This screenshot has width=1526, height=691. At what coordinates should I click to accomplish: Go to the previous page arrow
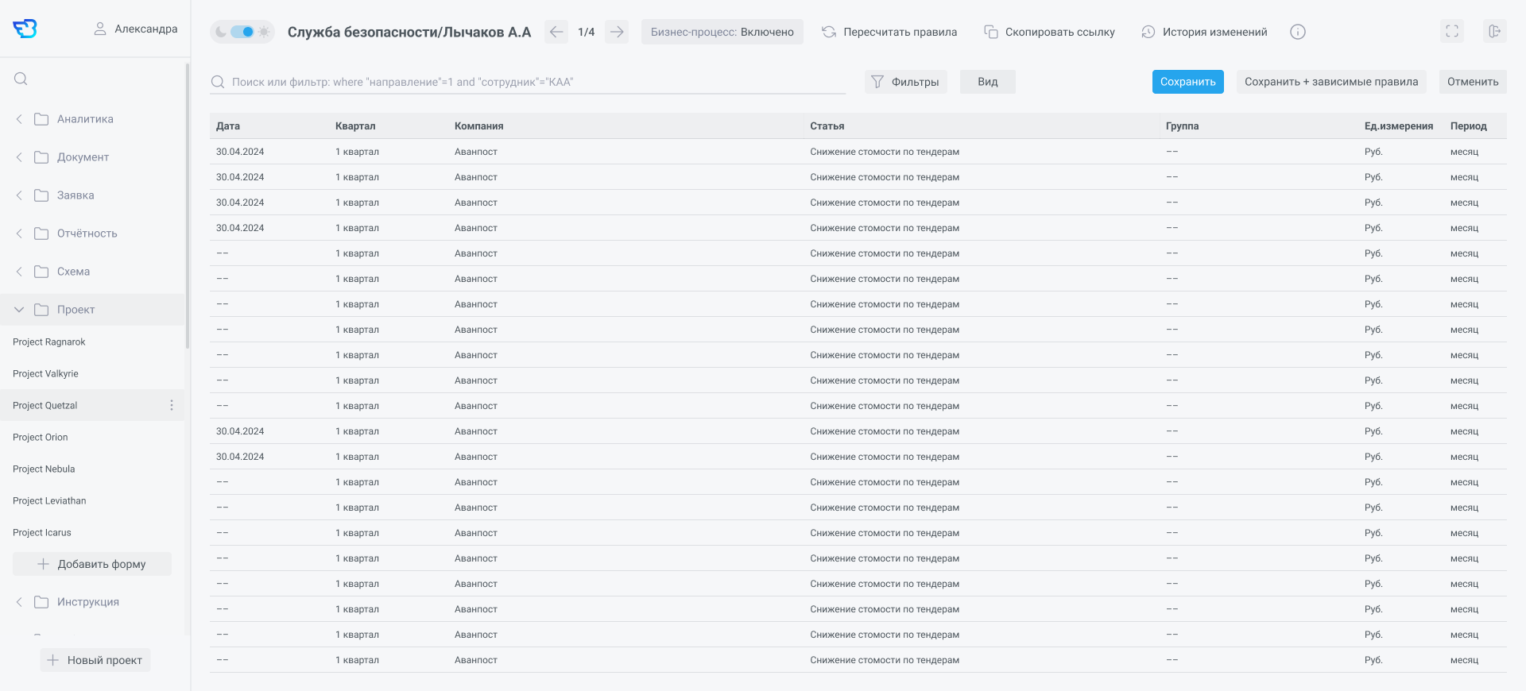tap(556, 32)
